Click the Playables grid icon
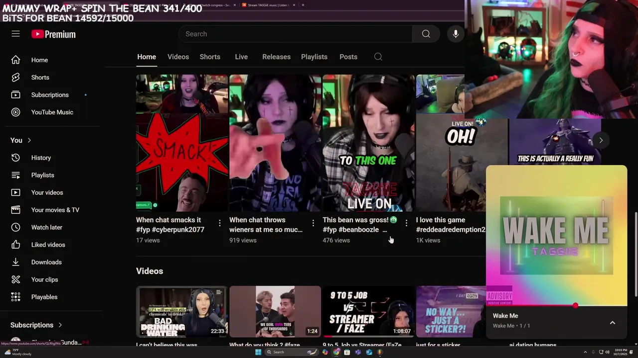Screen dimensions: 638x358 point(15,297)
